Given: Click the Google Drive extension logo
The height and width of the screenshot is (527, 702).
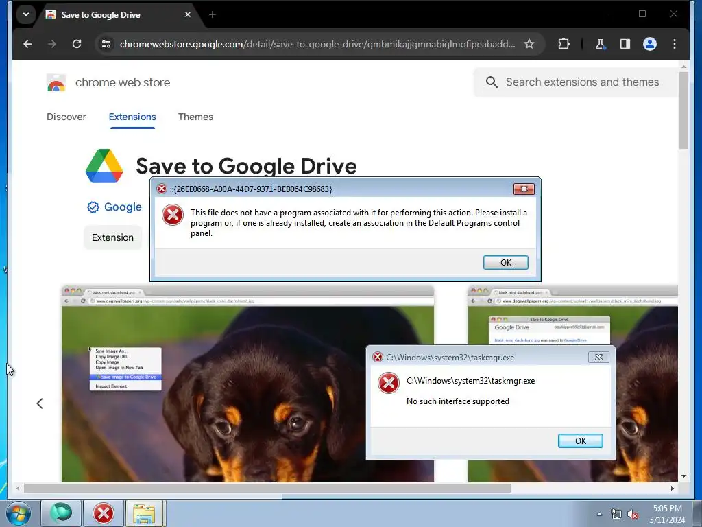Looking at the screenshot, I should [x=104, y=166].
